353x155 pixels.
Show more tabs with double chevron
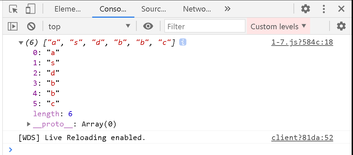(228, 9)
